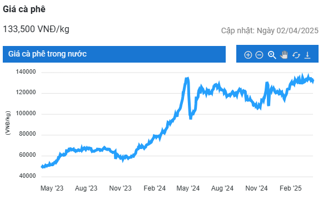Click the 100000 y-axis label
Viewport: 323px width, 200px height.
coord(26,113)
